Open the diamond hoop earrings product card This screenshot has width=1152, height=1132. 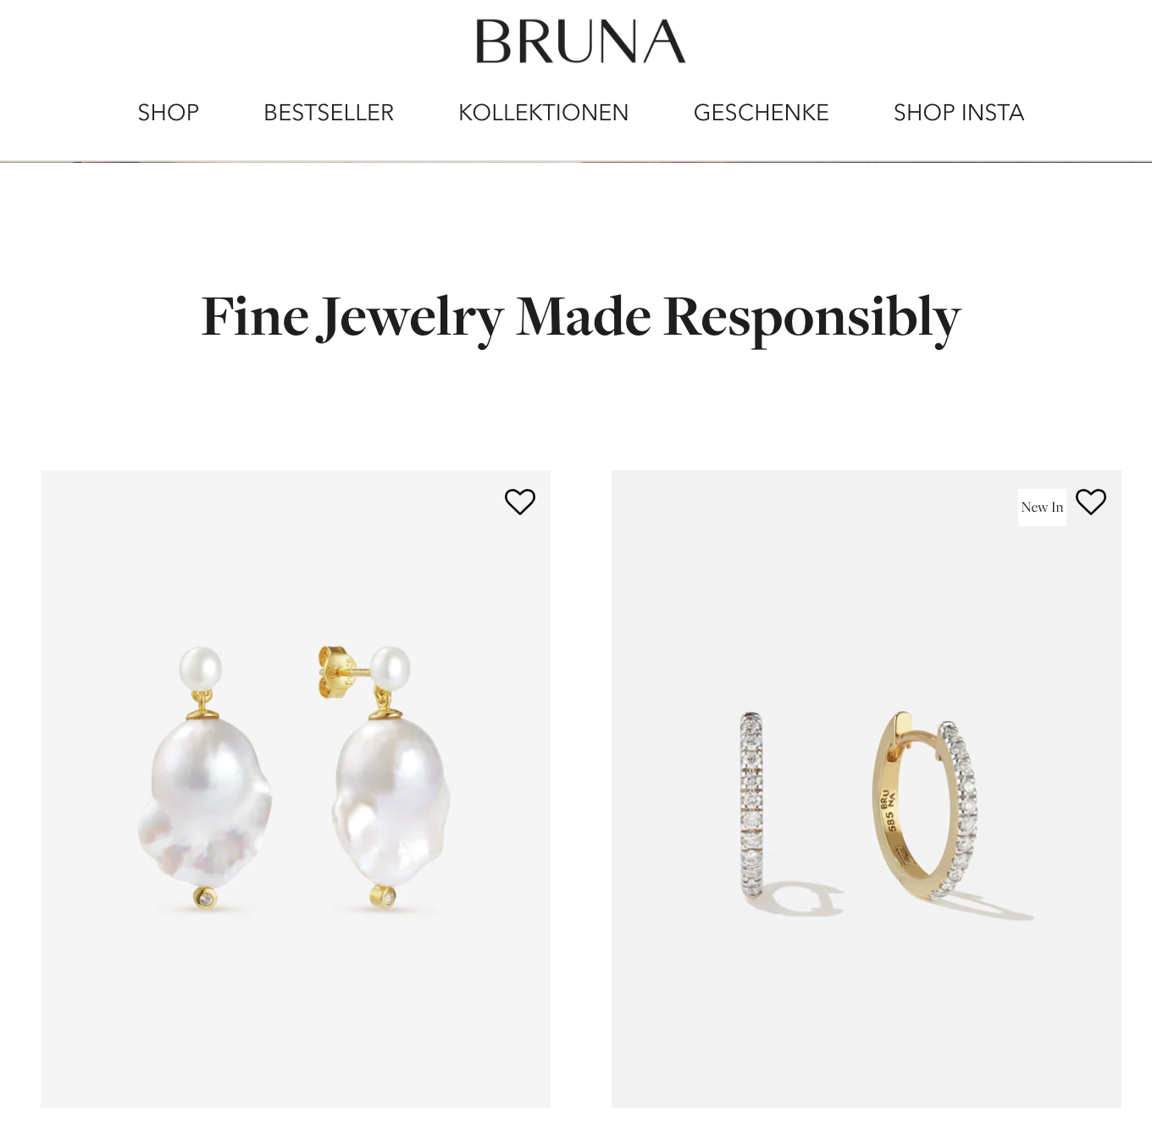[867, 789]
